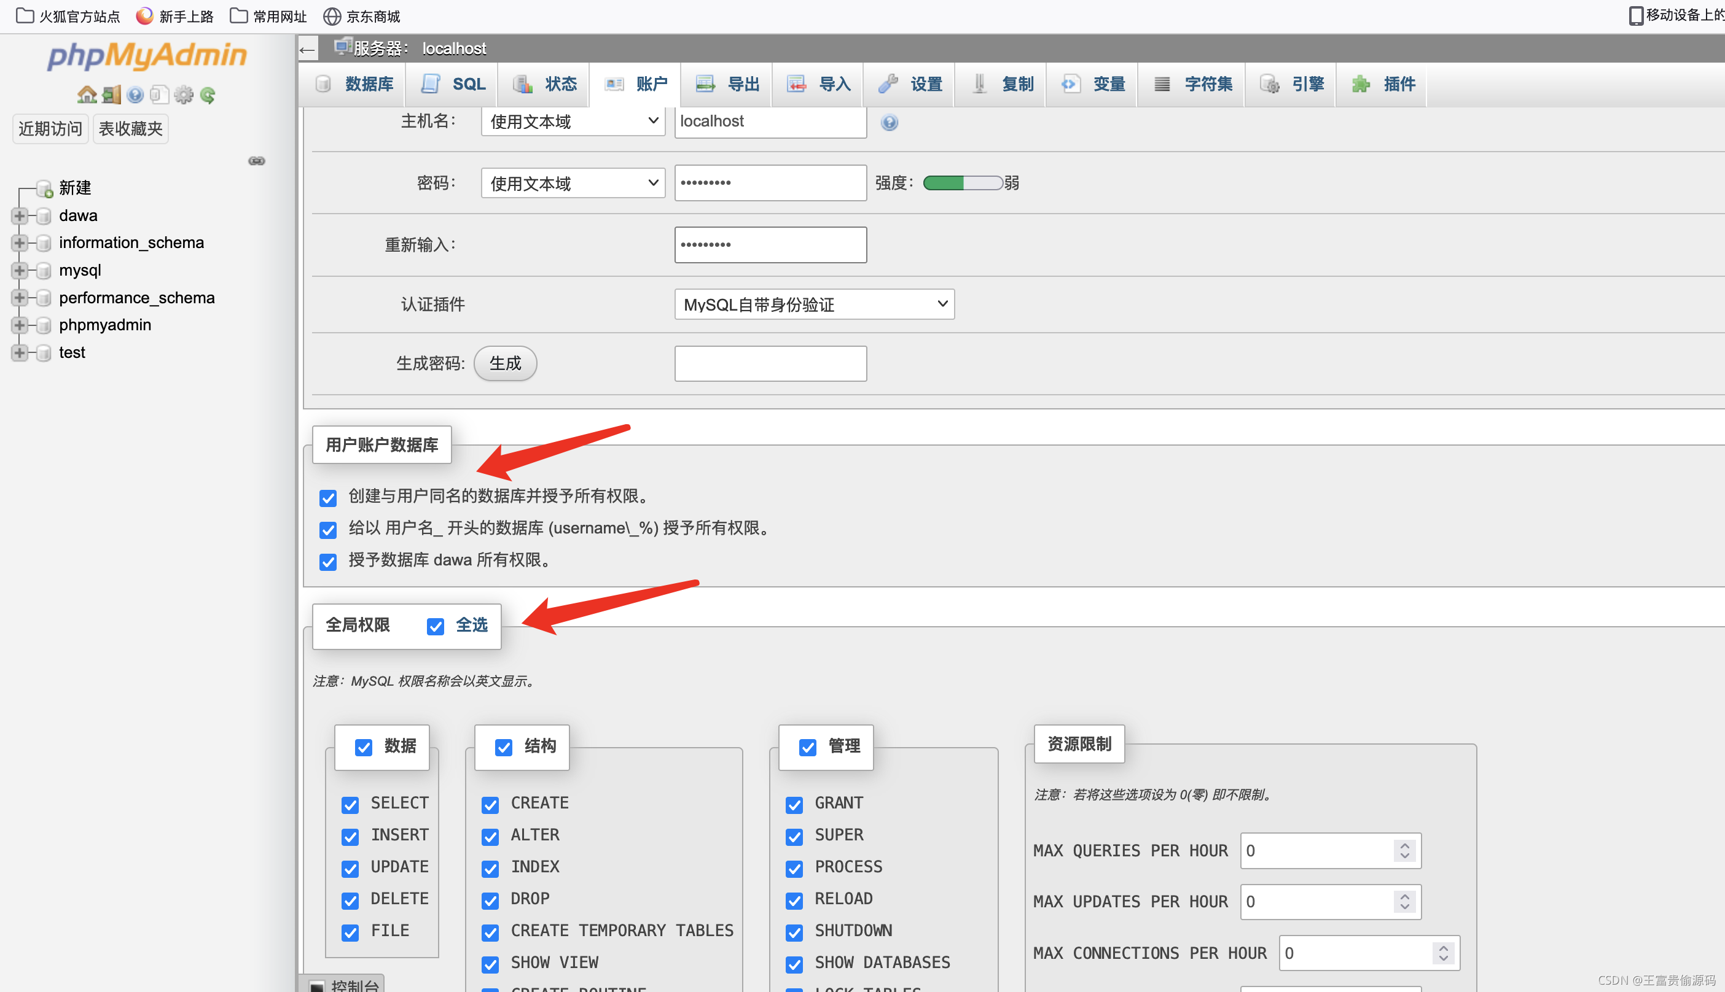Click the back arrow panel toggle

308,49
